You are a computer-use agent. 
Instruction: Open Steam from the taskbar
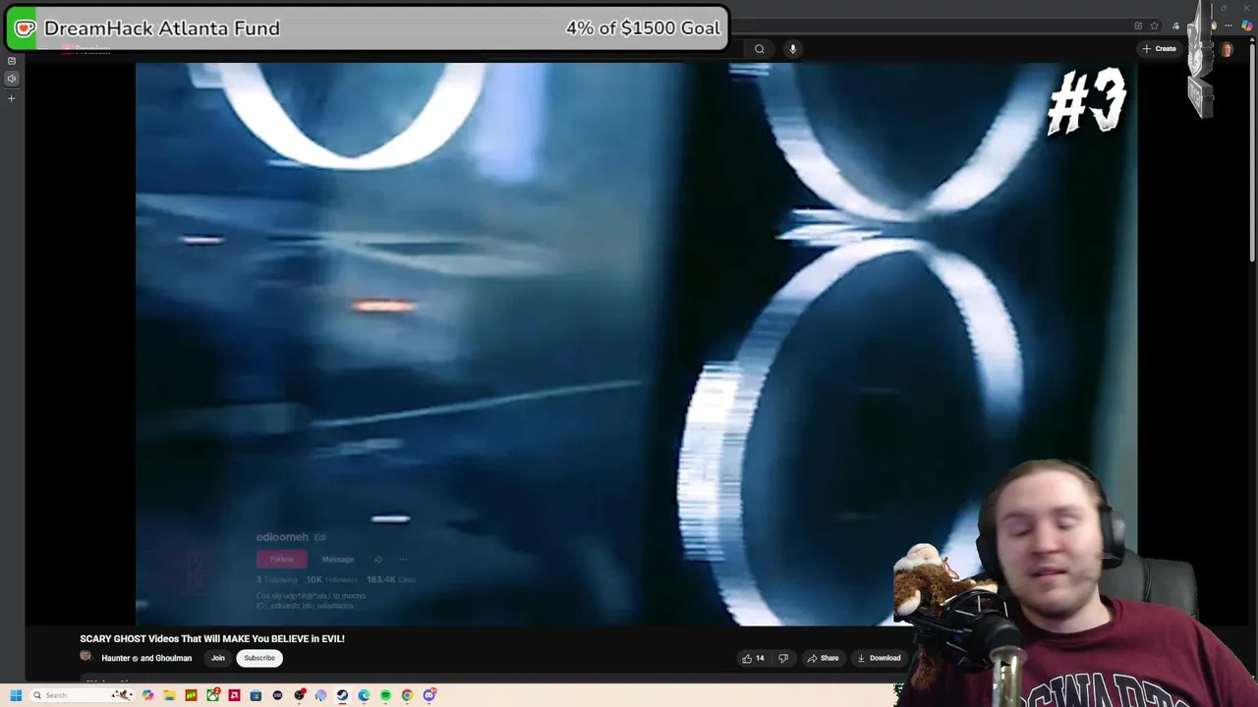[342, 695]
